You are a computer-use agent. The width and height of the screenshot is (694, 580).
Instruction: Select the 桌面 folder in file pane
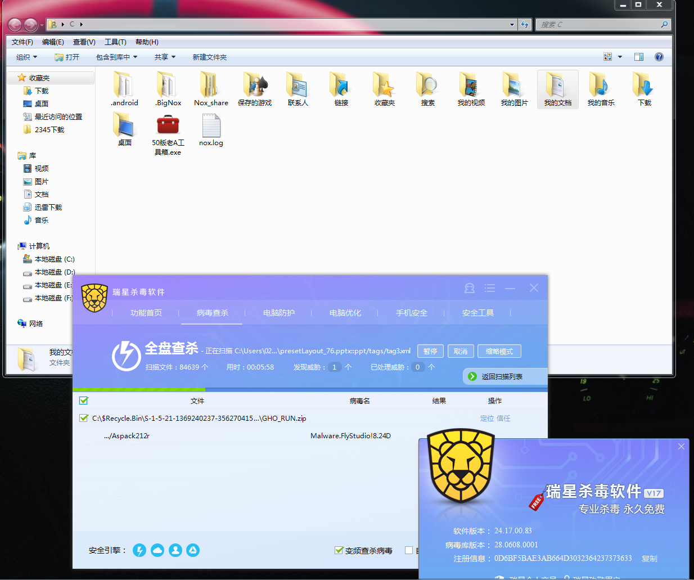[124, 129]
